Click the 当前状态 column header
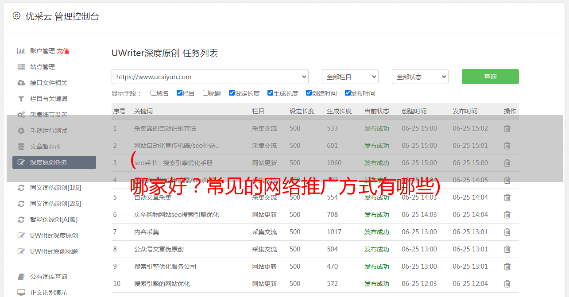This screenshot has height=297, width=569. point(377,111)
